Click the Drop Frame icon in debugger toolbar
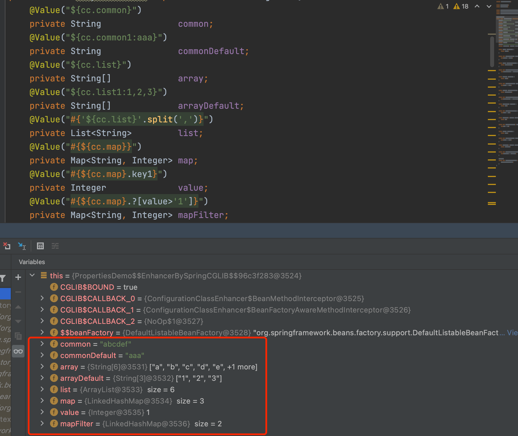Image resolution: width=518 pixels, height=436 pixels. point(7,246)
